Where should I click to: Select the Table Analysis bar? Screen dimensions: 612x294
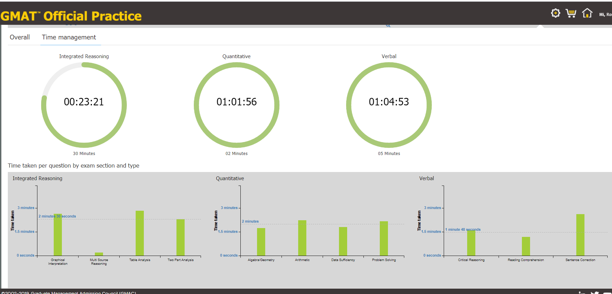pyautogui.click(x=140, y=233)
